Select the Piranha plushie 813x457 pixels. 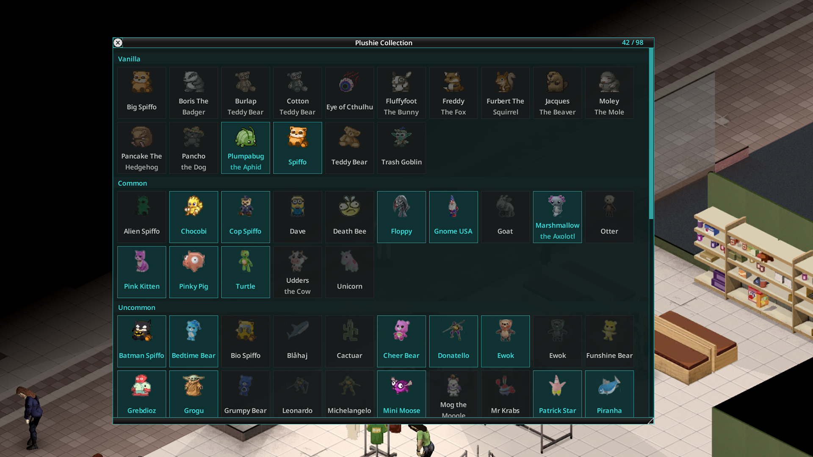click(x=609, y=394)
